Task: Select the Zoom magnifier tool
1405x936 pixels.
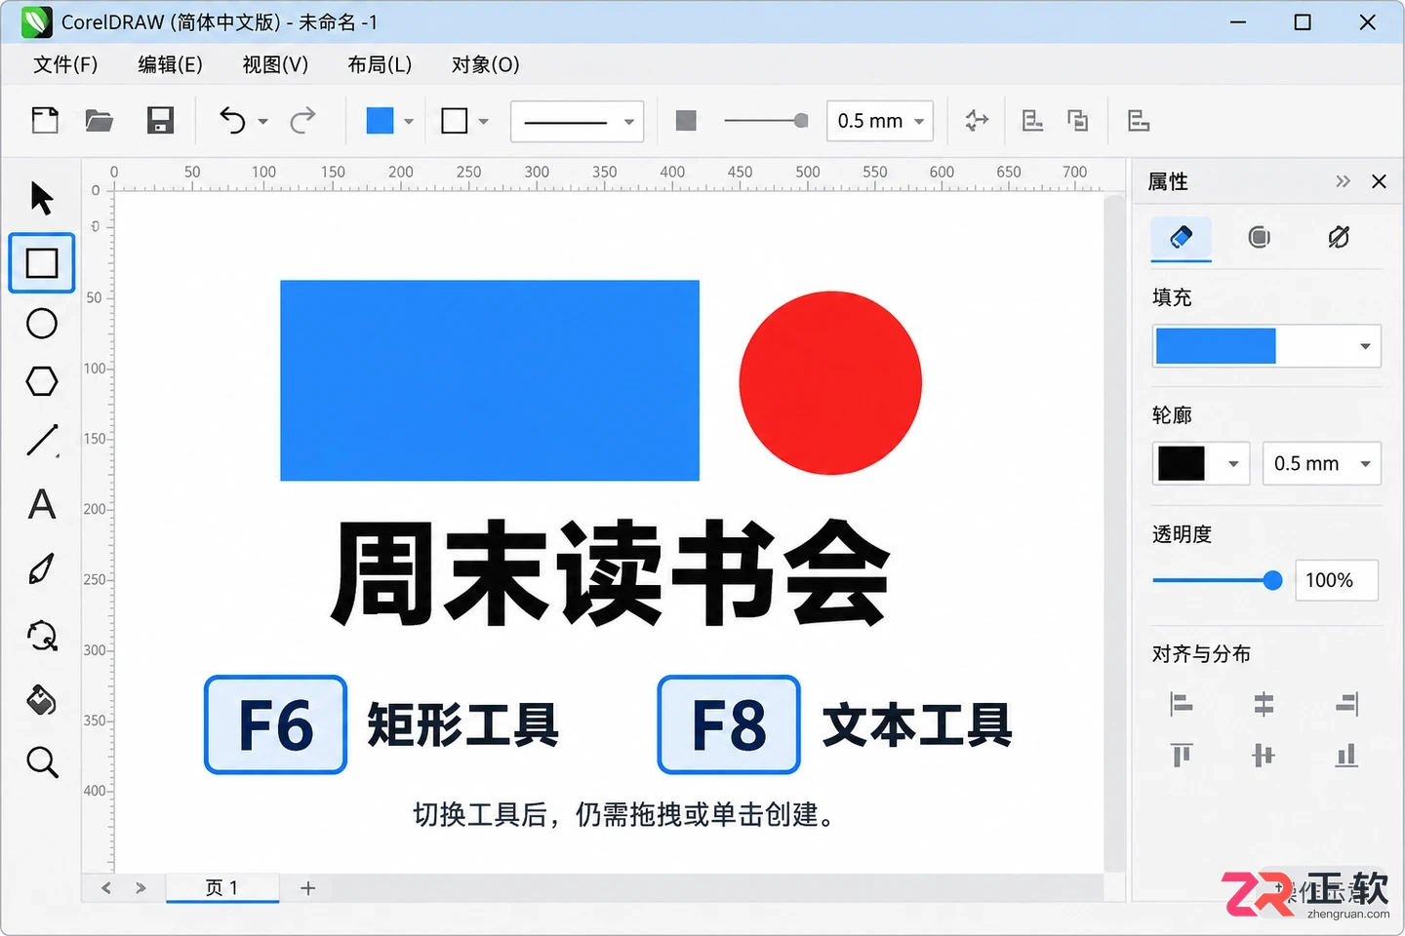Action: click(x=42, y=762)
